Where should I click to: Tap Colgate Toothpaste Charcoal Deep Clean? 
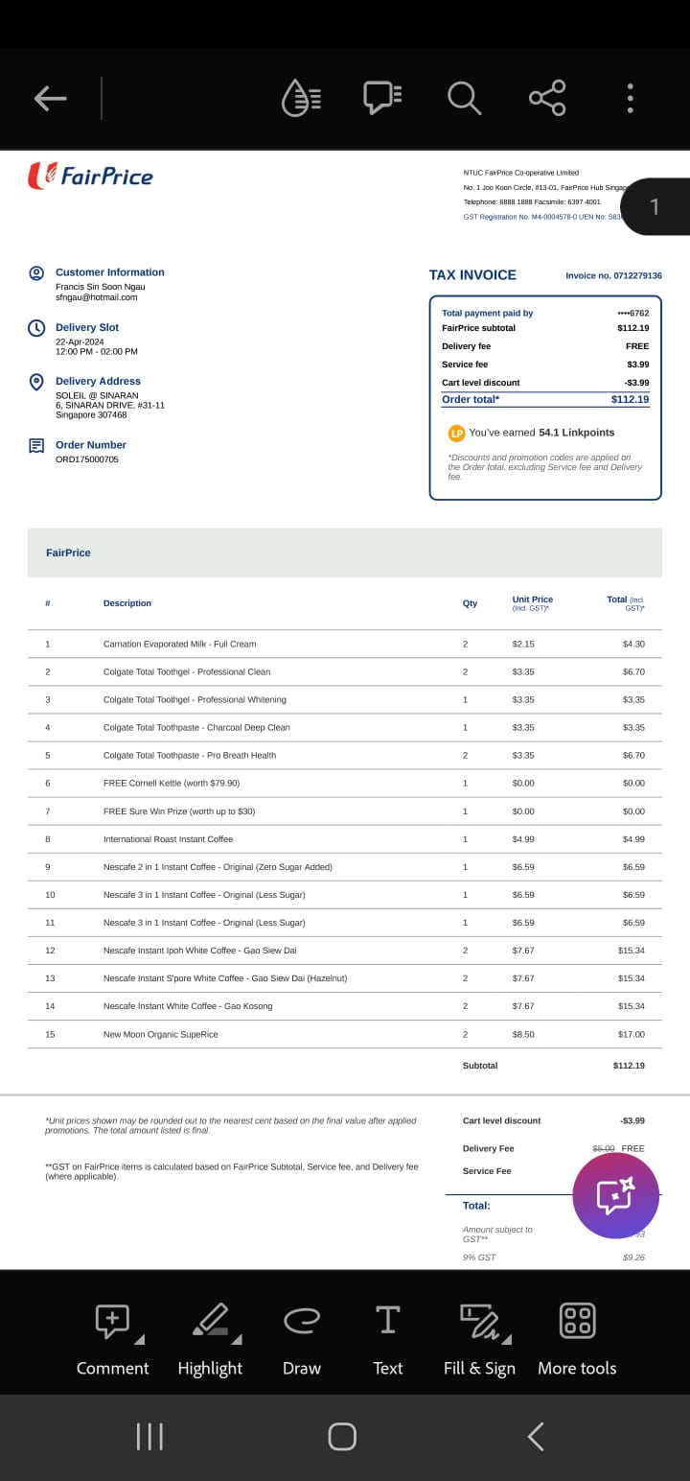[196, 727]
